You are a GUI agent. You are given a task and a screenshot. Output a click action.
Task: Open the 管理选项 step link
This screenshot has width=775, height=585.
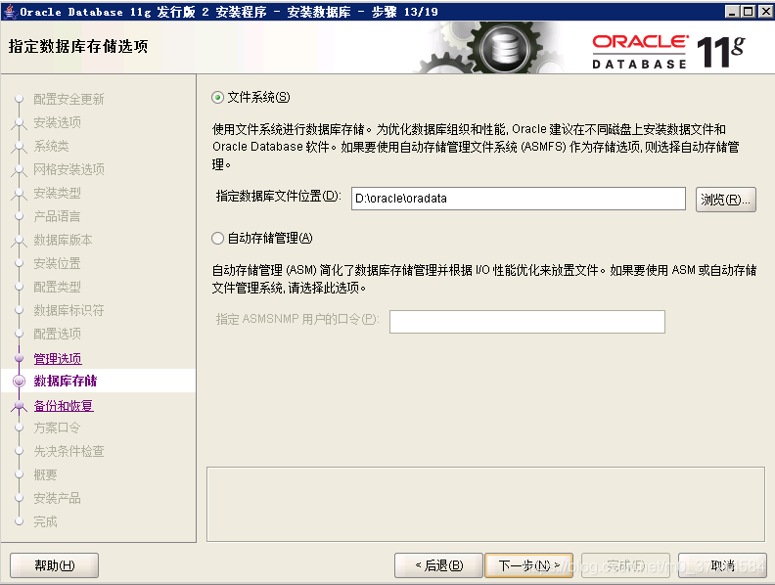[x=58, y=358]
